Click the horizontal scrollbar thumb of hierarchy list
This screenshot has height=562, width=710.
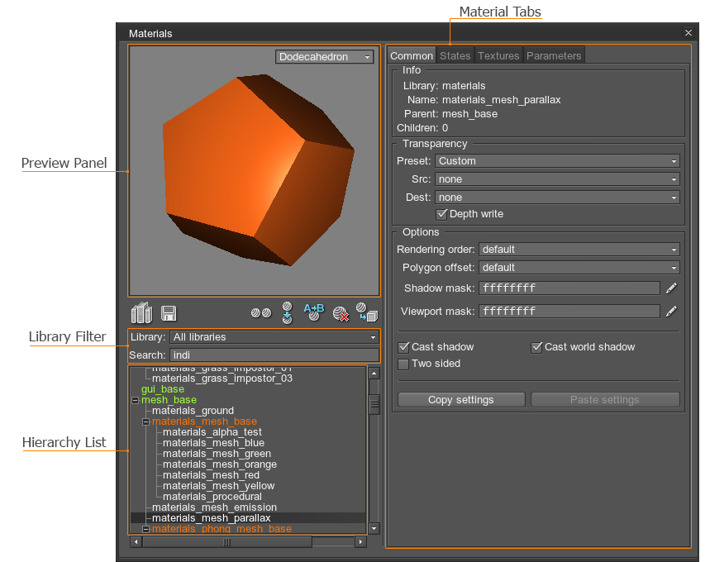pos(227,542)
